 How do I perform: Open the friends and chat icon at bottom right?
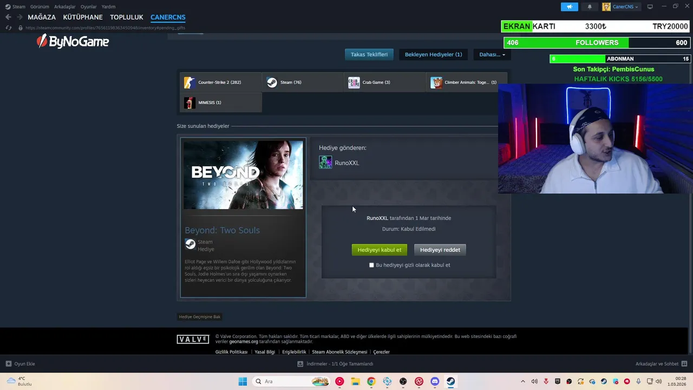click(x=684, y=364)
